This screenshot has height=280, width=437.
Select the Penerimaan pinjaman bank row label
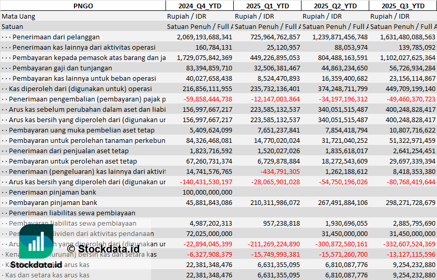[x=52, y=192]
